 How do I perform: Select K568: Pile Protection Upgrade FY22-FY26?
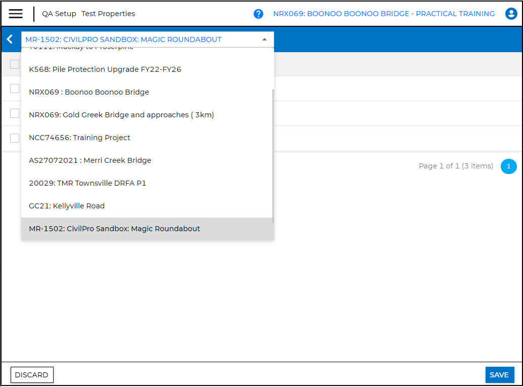click(x=147, y=69)
